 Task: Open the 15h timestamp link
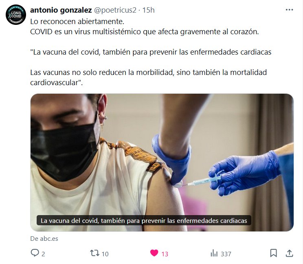coord(148,10)
